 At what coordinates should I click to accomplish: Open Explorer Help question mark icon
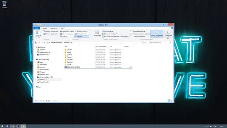pos(172,28)
